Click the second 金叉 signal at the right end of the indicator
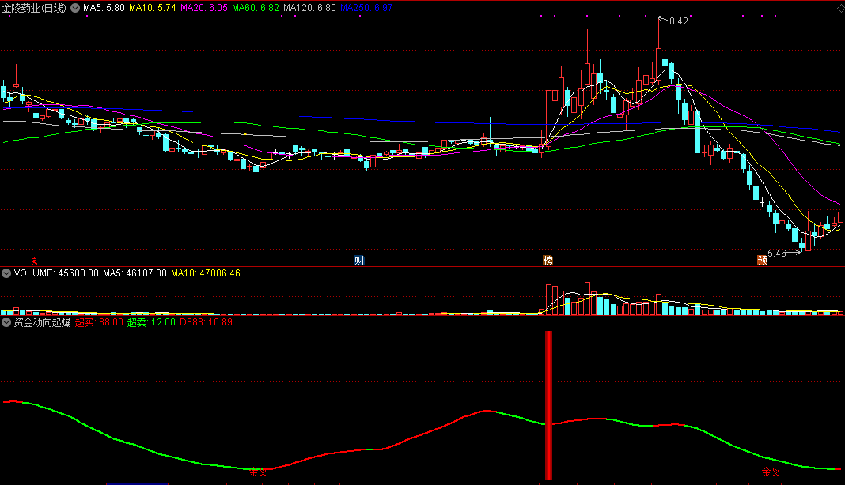 (771, 472)
